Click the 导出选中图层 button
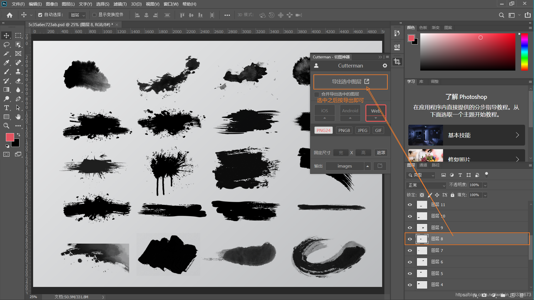Image resolution: width=534 pixels, height=300 pixels. [x=350, y=82]
